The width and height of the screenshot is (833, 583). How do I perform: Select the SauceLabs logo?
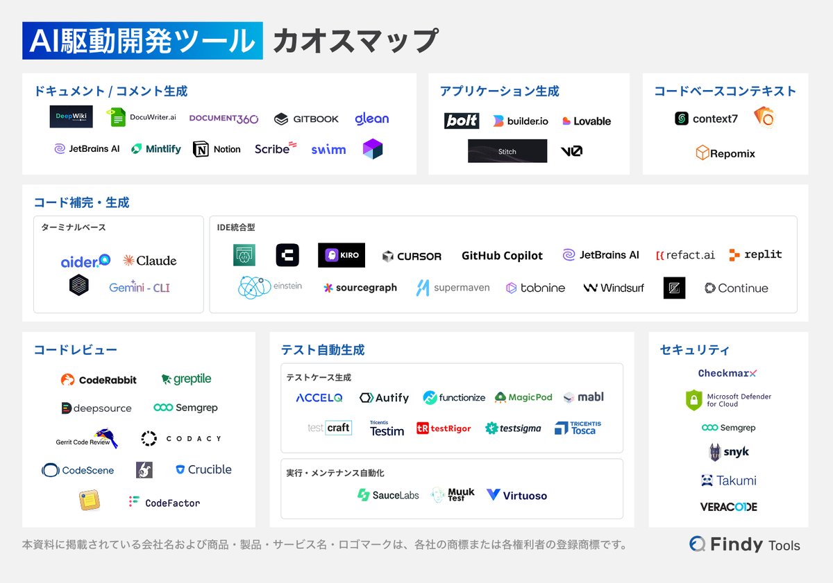click(388, 495)
